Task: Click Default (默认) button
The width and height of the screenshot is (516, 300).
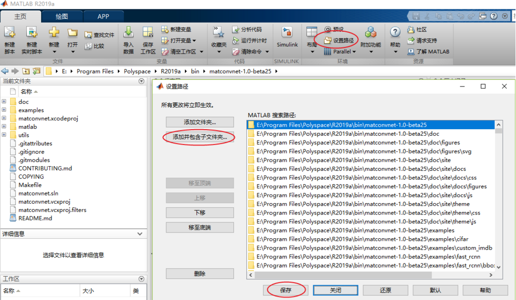Action: coord(435,290)
